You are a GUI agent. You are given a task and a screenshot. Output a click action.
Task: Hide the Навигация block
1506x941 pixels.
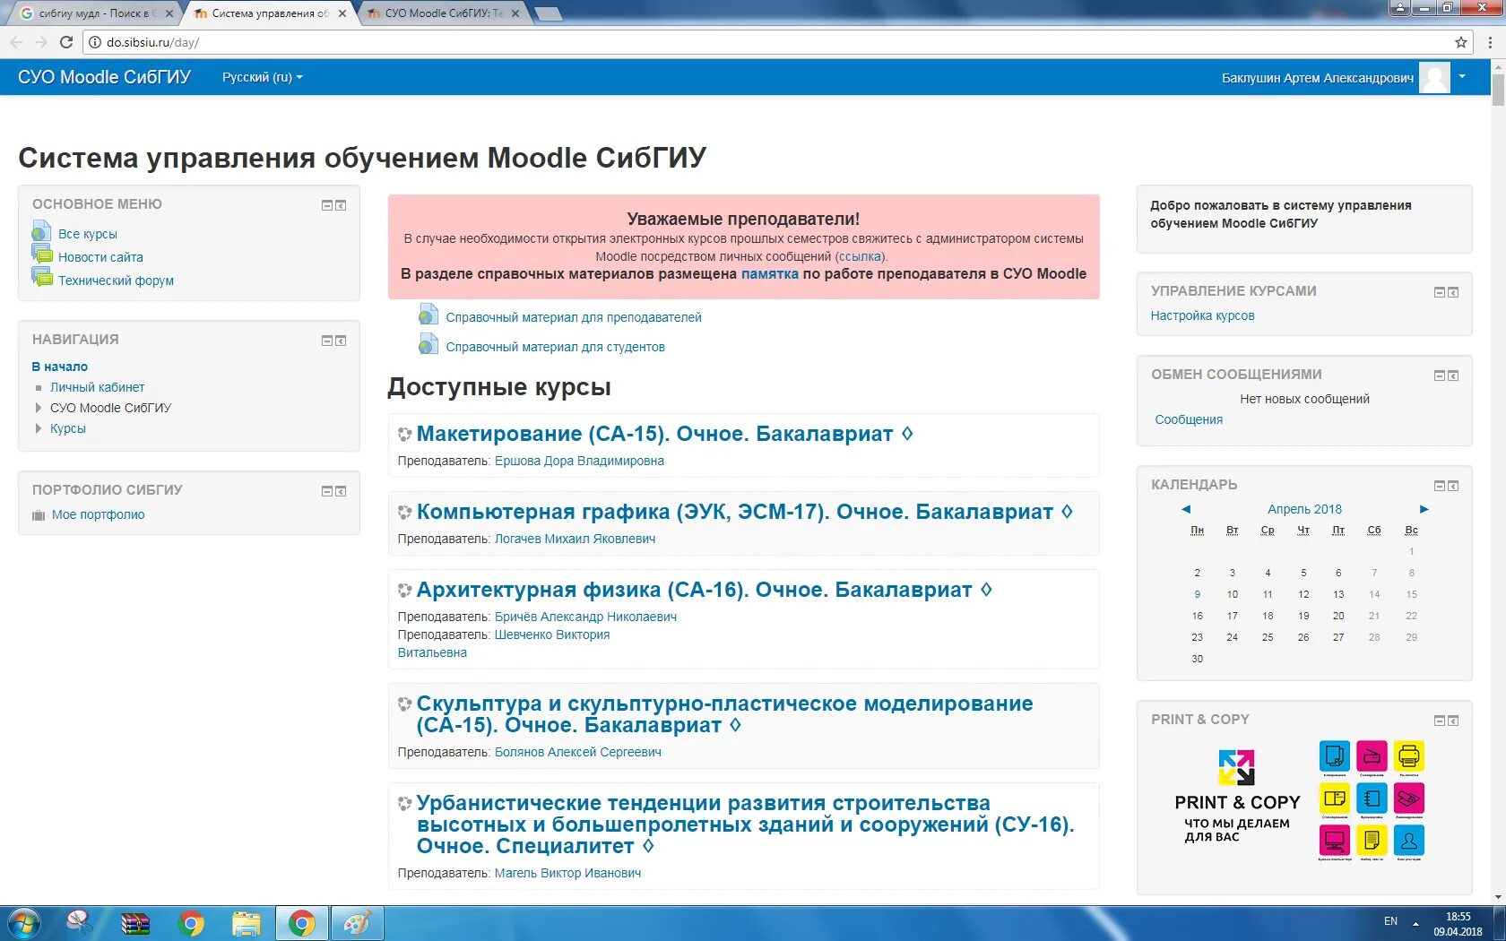pyautogui.click(x=327, y=341)
